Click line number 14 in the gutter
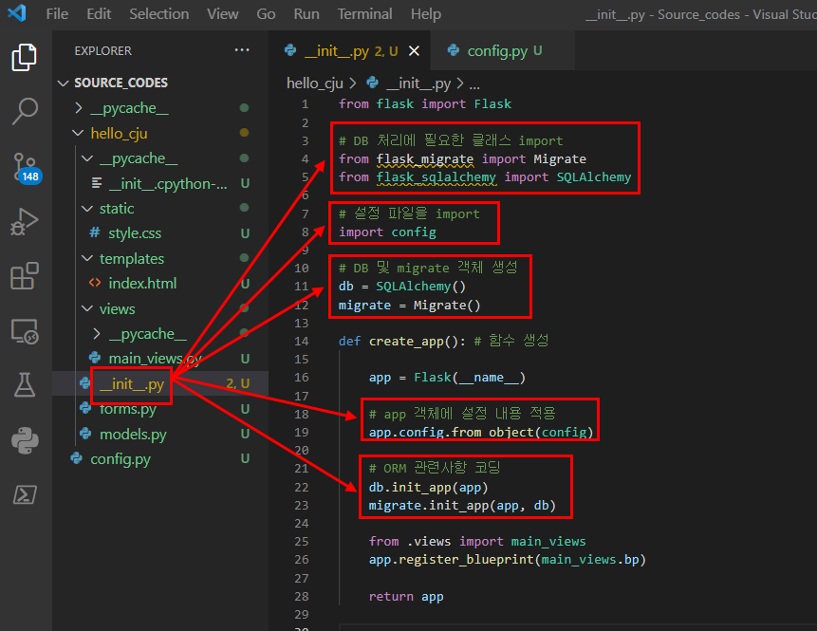The width and height of the screenshot is (817, 631). [x=302, y=342]
